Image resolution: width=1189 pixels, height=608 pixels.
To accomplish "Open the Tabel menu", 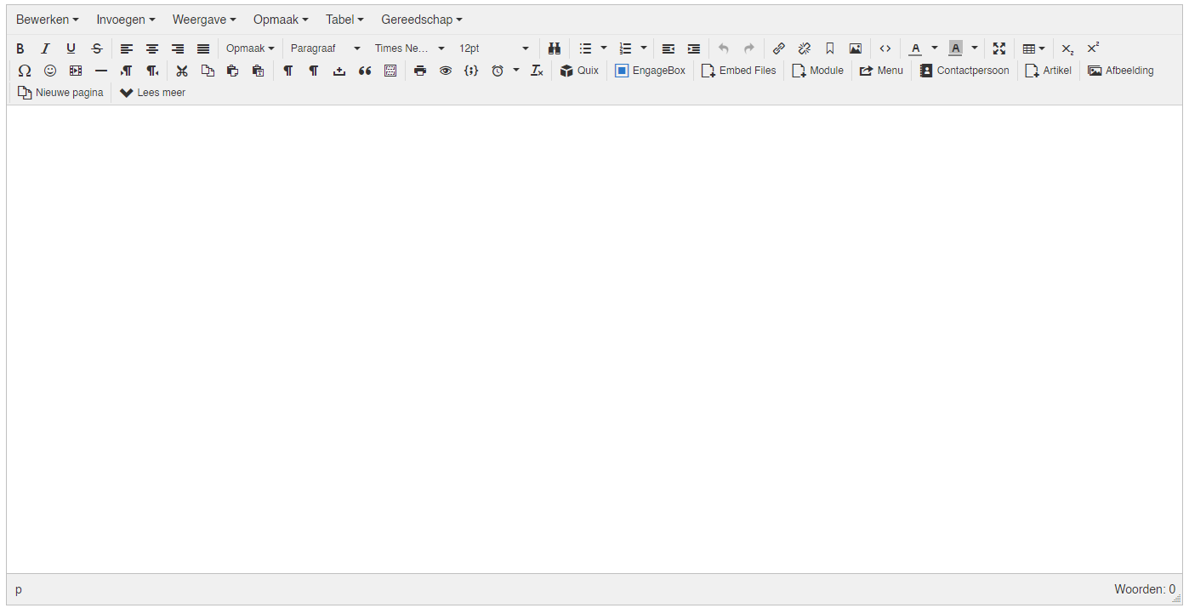I will click(344, 20).
